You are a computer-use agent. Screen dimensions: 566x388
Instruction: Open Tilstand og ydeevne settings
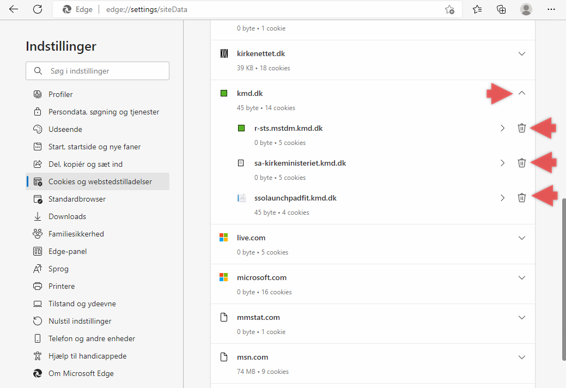98,304
